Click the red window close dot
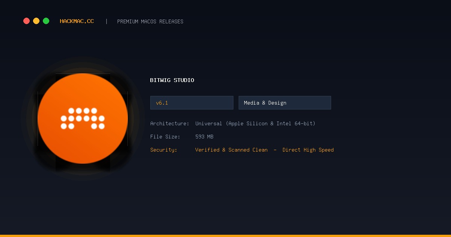Image resolution: width=451 pixels, height=237 pixels. [26, 21]
